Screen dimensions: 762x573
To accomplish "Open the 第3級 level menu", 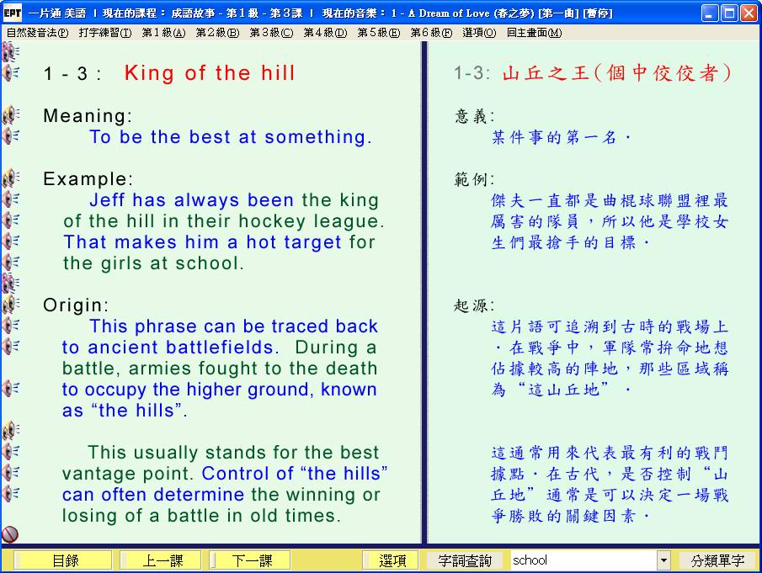I will click(271, 33).
